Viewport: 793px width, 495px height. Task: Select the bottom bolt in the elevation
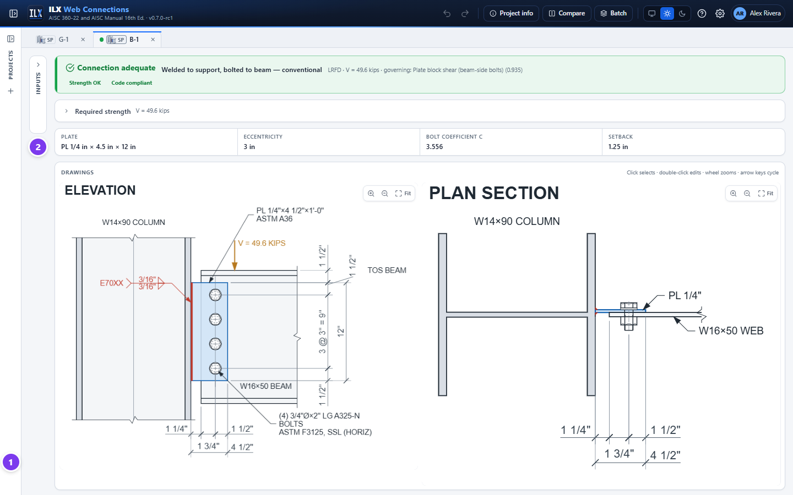coord(215,368)
